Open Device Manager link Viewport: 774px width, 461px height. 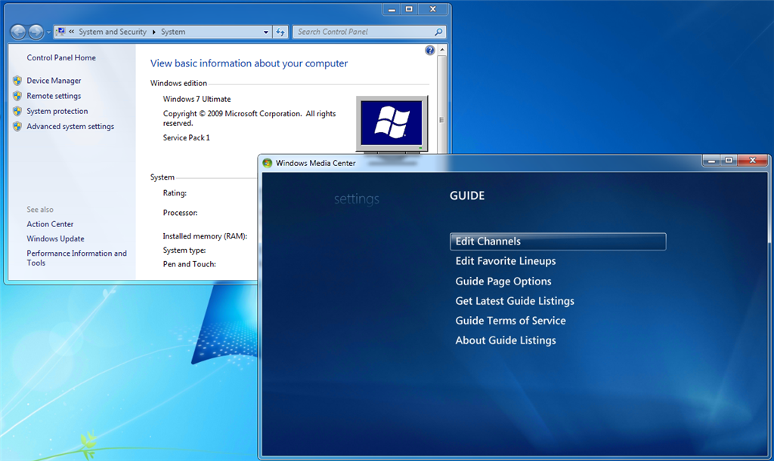point(54,81)
